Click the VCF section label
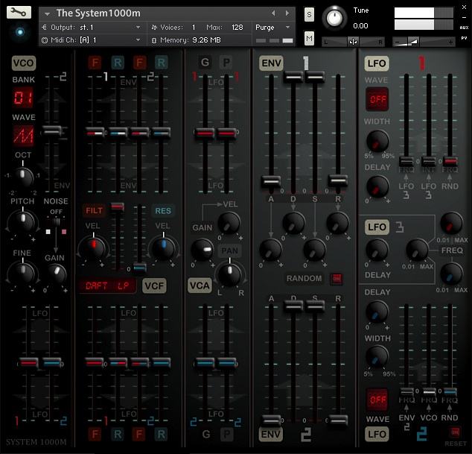Image resolution: width=472 pixels, height=454 pixels. (154, 286)
